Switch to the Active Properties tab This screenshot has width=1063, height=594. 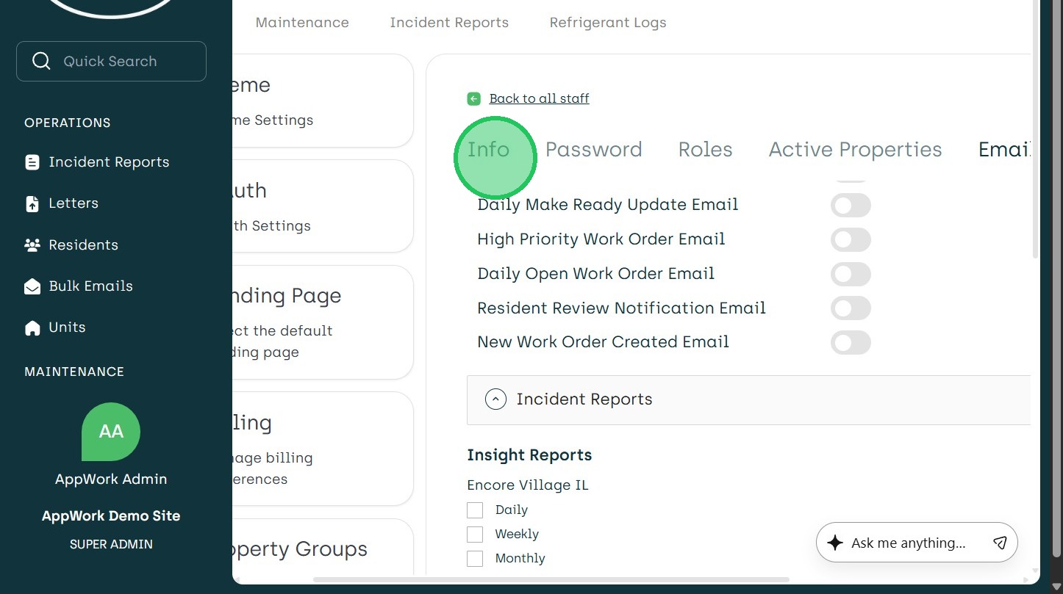point(855,150)
